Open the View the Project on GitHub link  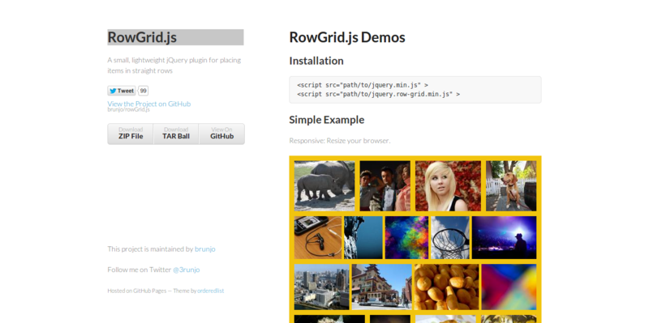[149, 104]
